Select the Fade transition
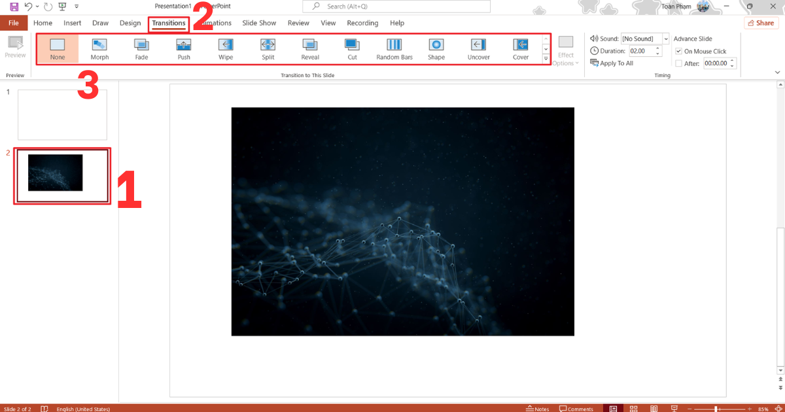The height and width of the screenshot is (412, 785). (141, 48)
